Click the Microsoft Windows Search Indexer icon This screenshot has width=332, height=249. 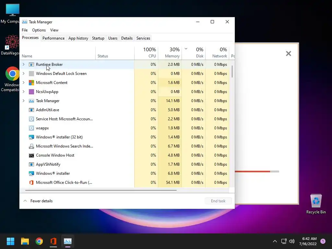[31, 146]
